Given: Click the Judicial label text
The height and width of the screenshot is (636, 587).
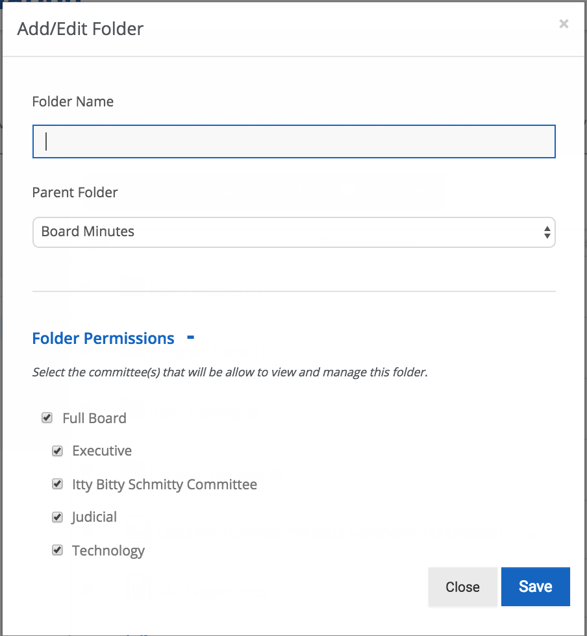Looking at the screenshot, I should point(95,517).
